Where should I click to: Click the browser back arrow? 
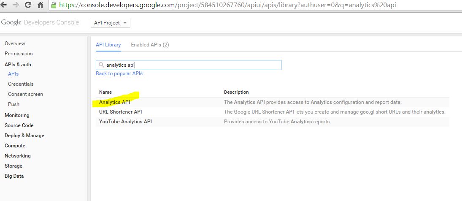[4, 5]
